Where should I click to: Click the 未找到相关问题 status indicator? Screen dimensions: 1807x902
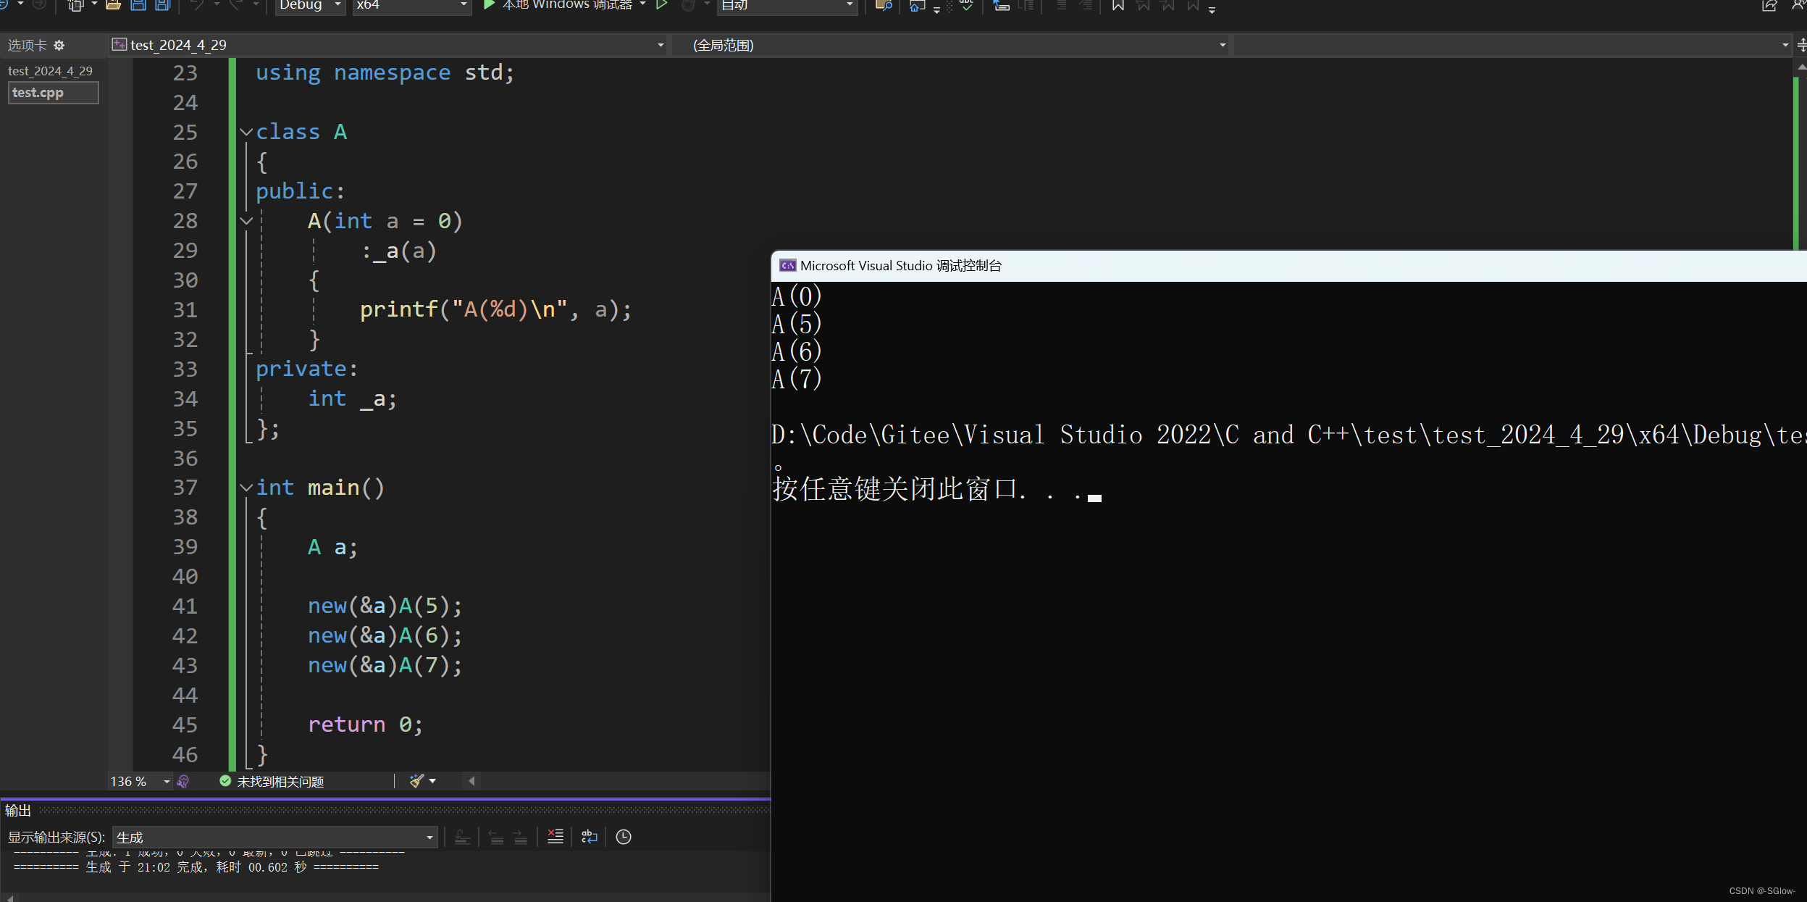click(272, 781)
